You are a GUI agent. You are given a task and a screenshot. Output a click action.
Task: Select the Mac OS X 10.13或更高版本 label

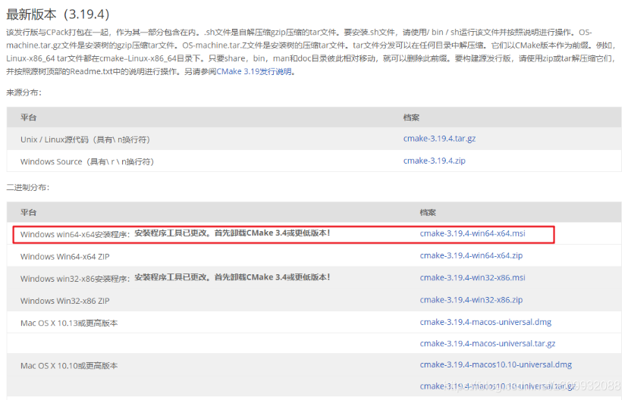pyautogui.click(x=69, y=323)
